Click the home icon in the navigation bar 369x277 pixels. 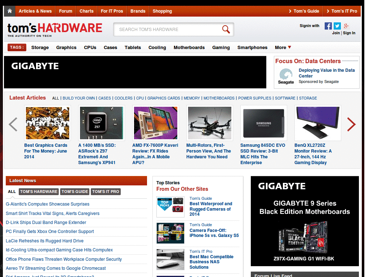(x=9, y=11)
